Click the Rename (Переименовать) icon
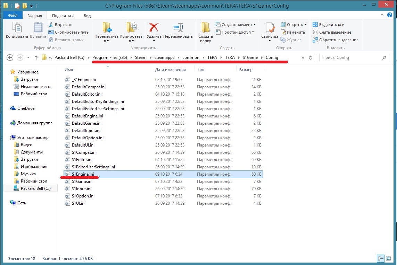The width and height of the screenshot is (397, 265). click(x=178, y=27)
